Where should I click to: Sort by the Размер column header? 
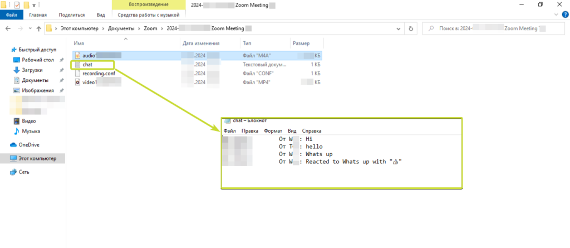[x=301, y=43]
